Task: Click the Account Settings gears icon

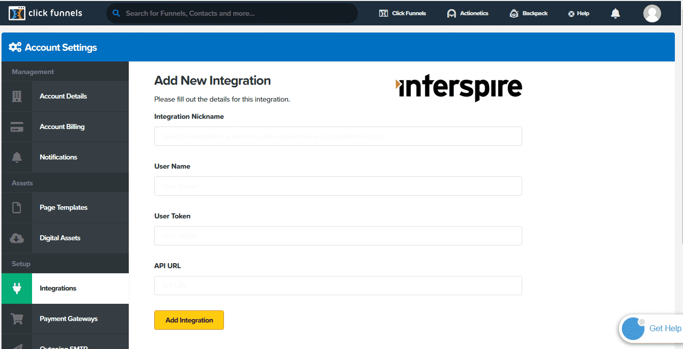Action: pyautogui.click(x=15, y=47)
